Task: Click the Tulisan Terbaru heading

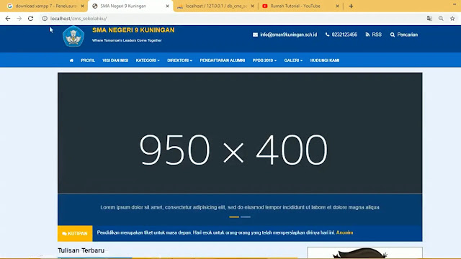Action: click(x=81, y=250)
